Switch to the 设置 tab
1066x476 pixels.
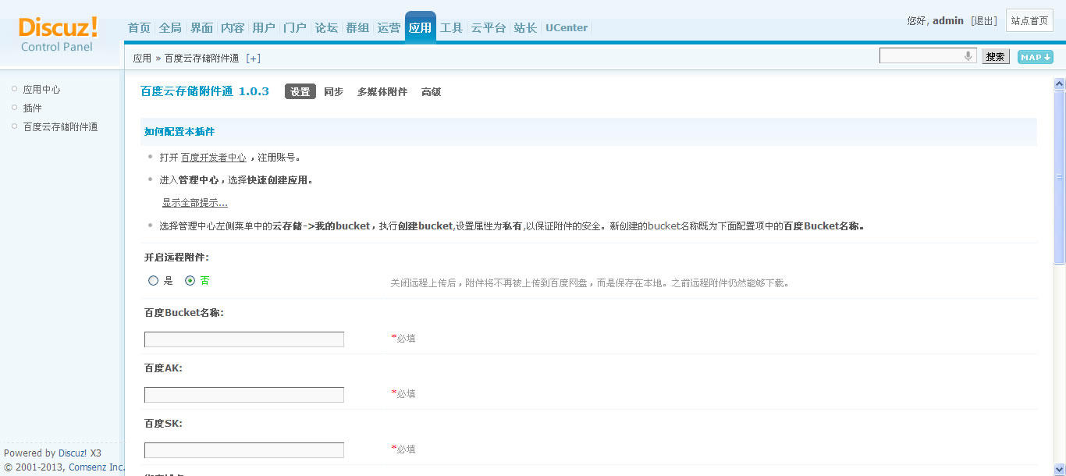(x=300, y=91)
